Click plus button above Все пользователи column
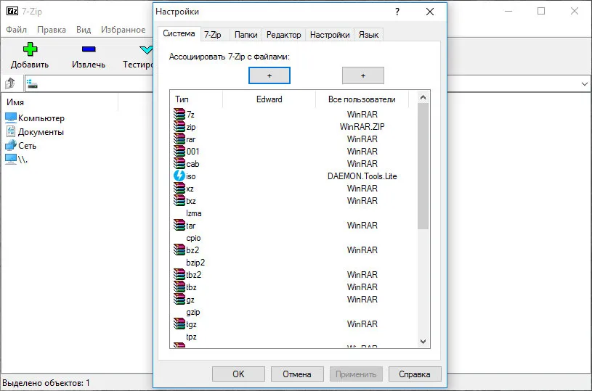This screenshot has height=391, width=592. pos(362,75)
